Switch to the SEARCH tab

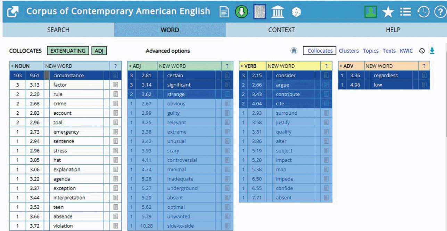(x=58, y=30)
